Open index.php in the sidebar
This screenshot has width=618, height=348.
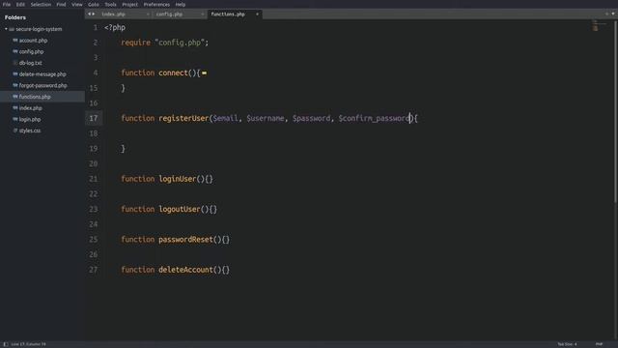[x=30, y=107]
